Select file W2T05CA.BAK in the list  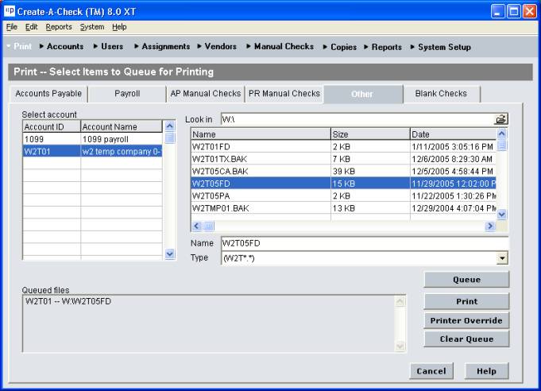[x=343, y=171]
